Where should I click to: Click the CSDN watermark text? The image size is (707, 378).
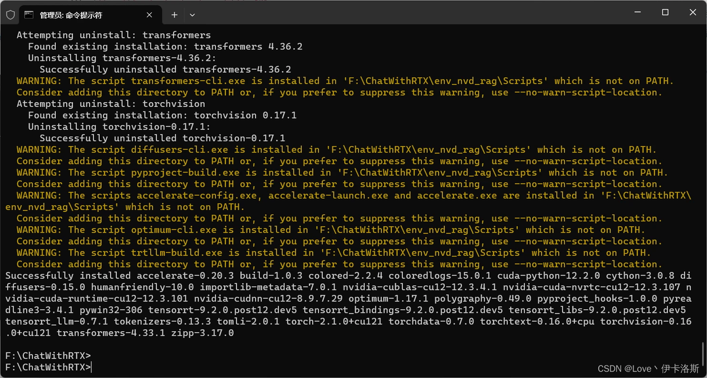pyautogui.click(x=648, y=369)
